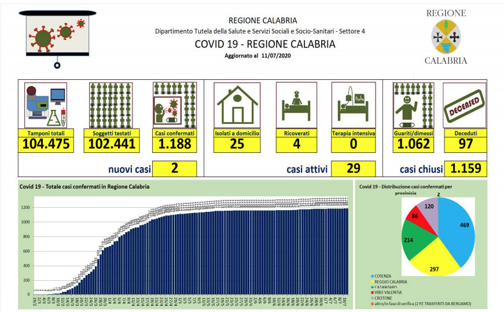
Task: Click the Ricoverati hospital bed icon
Action: pyautogui.click(x=296, y=105)
